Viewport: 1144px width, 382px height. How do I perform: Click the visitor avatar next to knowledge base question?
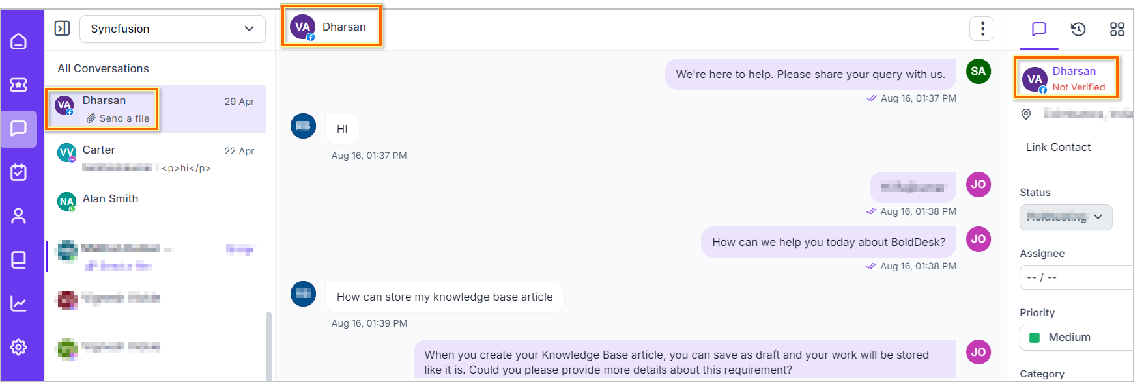coord(303,293)
